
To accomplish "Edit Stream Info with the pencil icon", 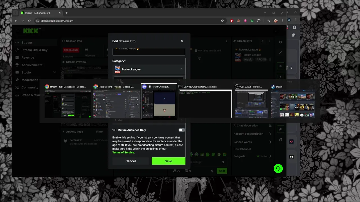I will point(263,41).
